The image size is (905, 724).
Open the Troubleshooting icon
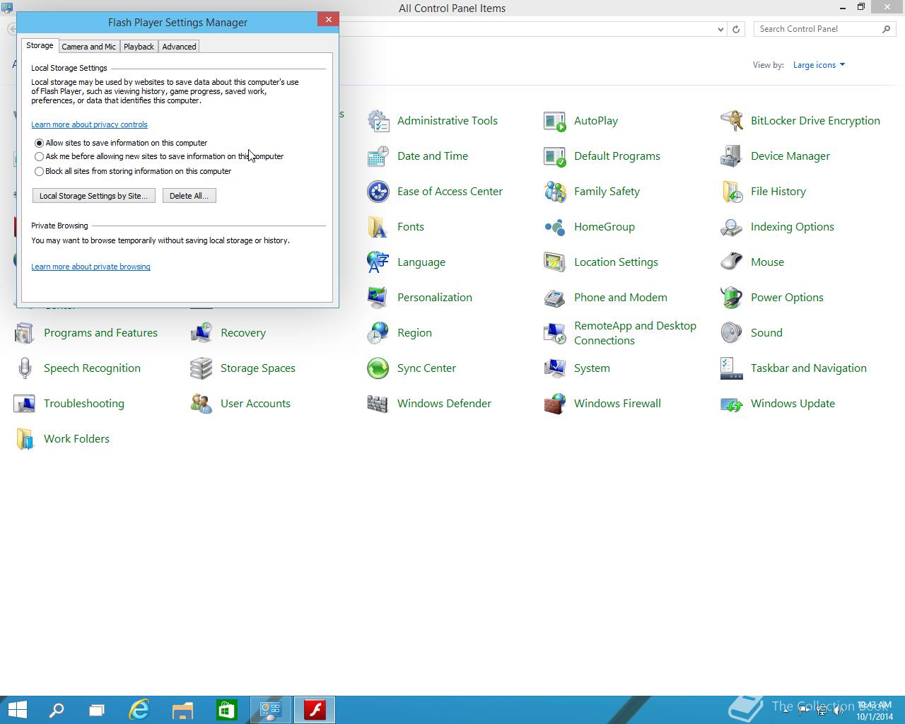click(25, 404)
